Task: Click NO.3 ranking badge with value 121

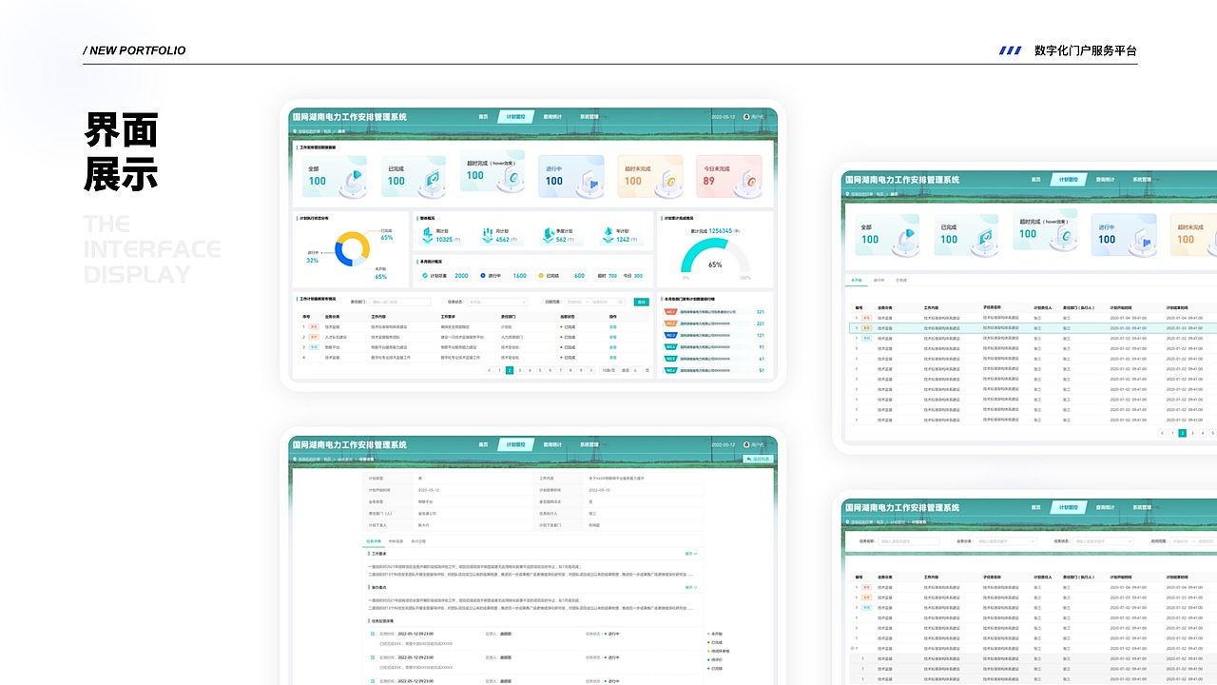Action: (670, 335)
